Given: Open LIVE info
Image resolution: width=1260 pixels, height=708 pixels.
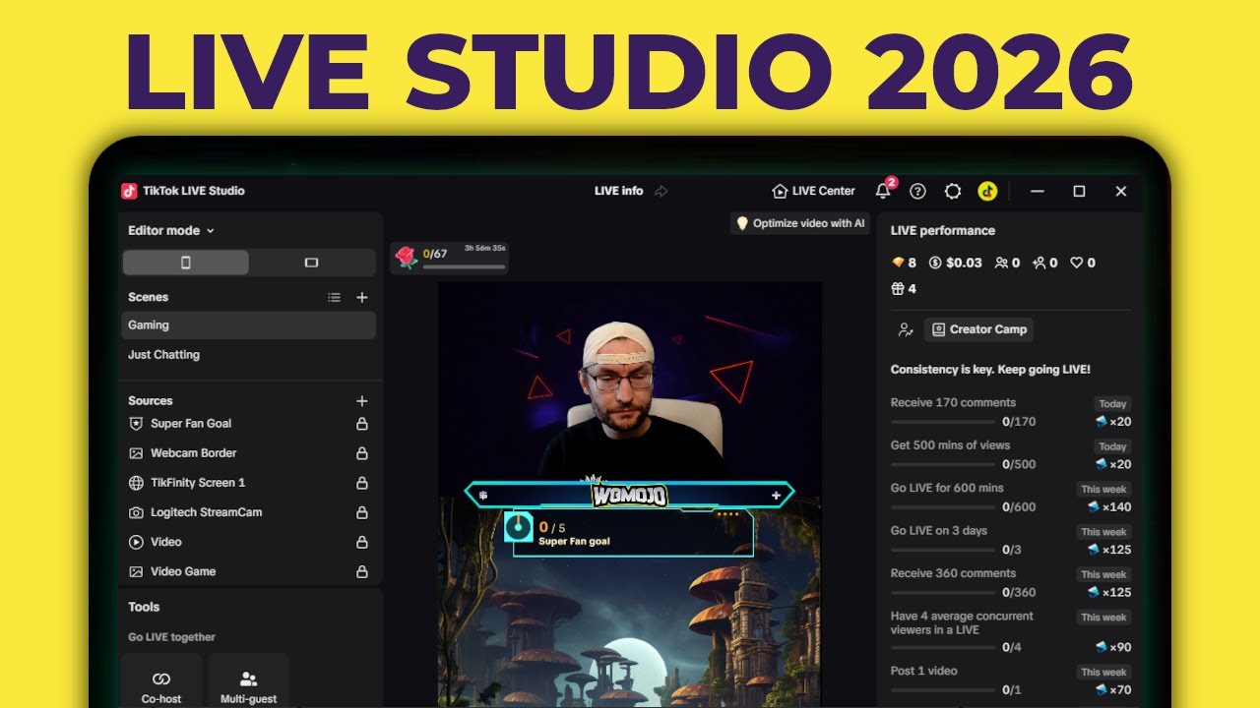Looking at the screenshot, I should point(618,191).
